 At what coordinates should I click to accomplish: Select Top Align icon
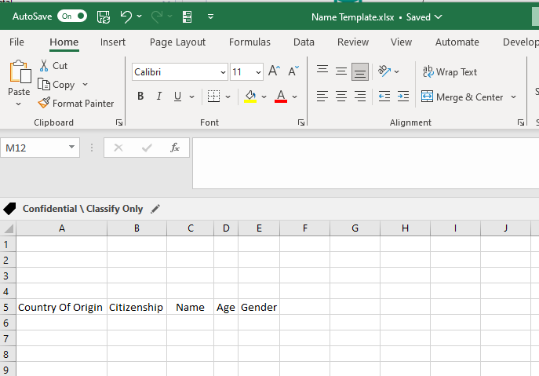click(322, 71)
